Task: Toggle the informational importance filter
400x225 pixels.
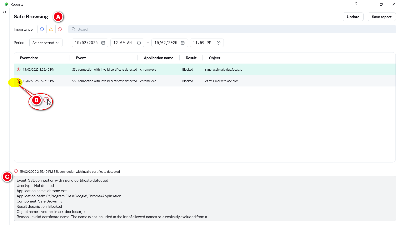Action: coord(42,29)
